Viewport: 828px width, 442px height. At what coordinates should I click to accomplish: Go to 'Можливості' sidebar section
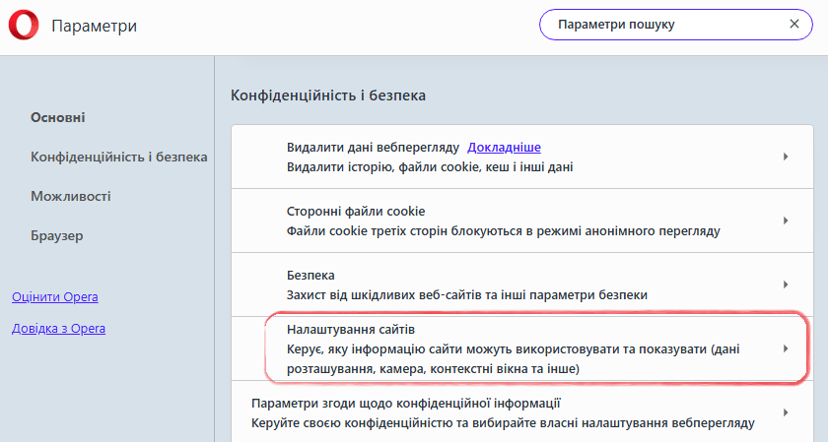71,197
